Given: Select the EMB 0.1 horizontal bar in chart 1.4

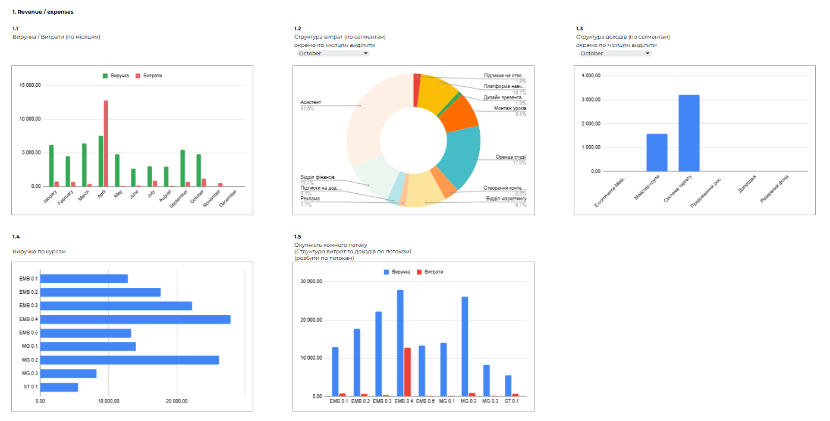Looking at the screenshot, I should [x=84, y=279].
